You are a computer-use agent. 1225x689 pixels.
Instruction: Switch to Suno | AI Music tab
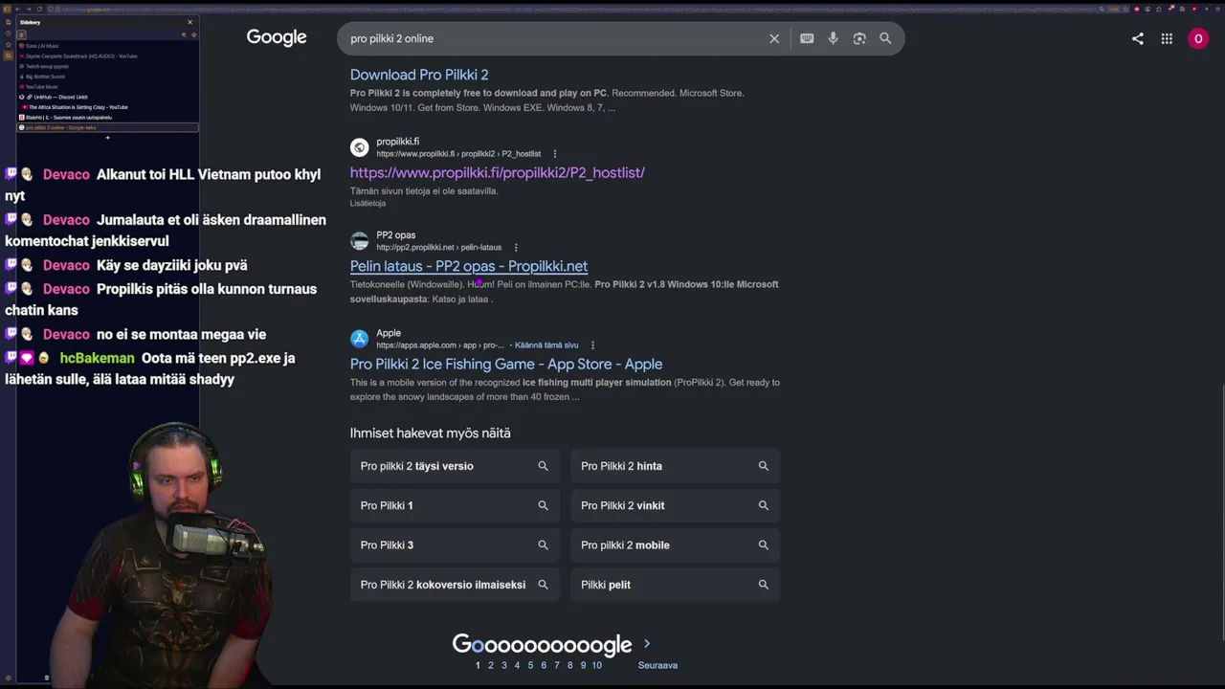108,46
